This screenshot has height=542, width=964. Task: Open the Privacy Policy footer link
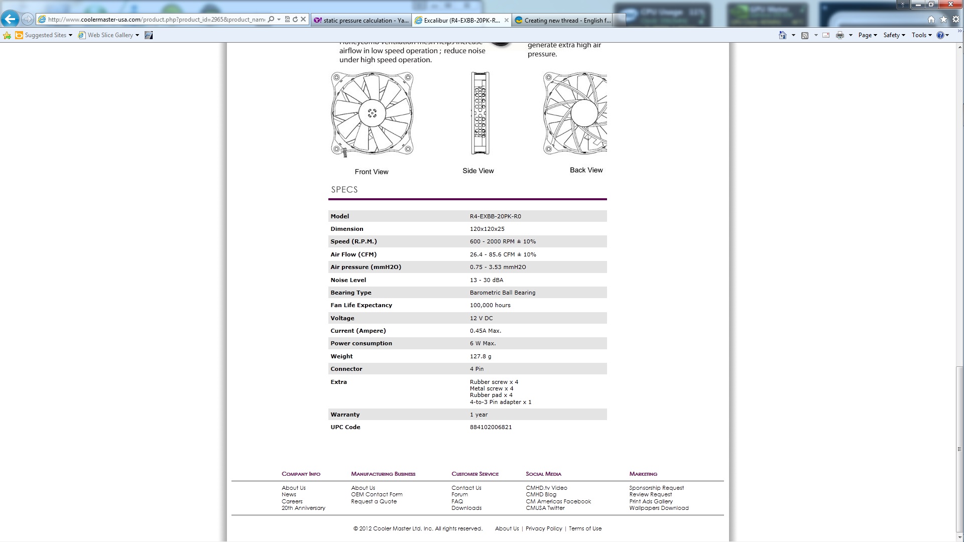[x=544, y=528]
